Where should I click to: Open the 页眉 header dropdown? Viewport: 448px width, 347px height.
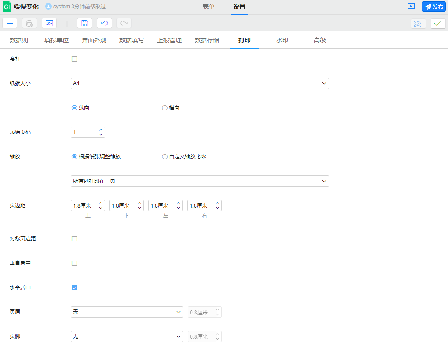(x=127, y=312)
